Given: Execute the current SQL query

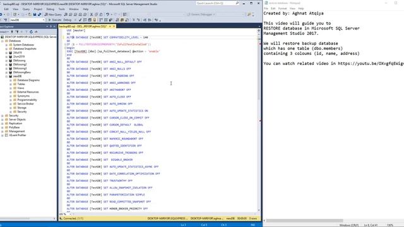Looking at the screenshot, I should [55, 20].
